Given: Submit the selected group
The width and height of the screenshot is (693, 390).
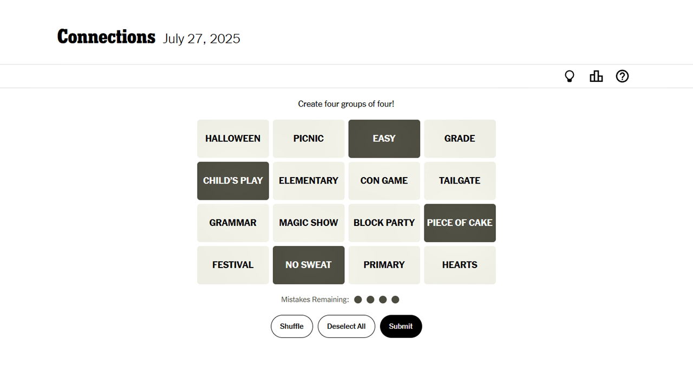Looking at the screenshot, I should tap(401, 326).
